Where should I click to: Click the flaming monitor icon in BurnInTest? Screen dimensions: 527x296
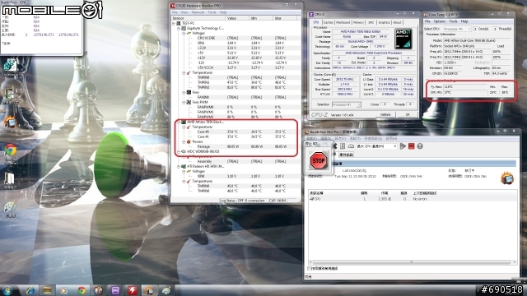coord(507,178)
